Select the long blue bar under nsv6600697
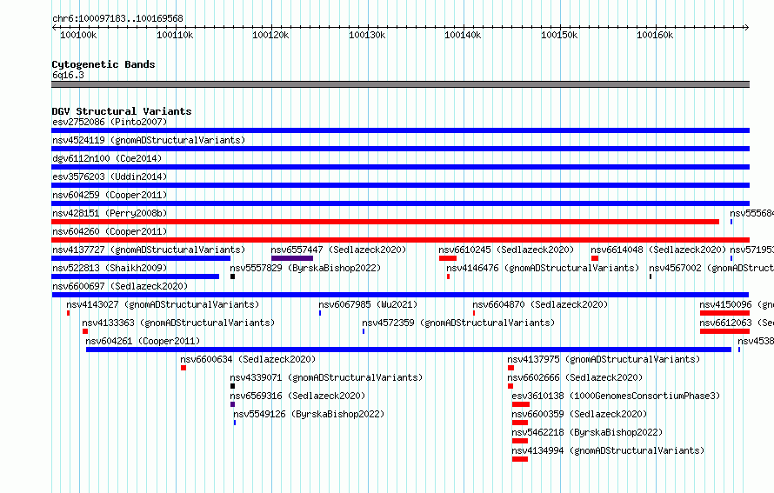The height and width of the screenshot is (493, 774). tap(400, 295)
